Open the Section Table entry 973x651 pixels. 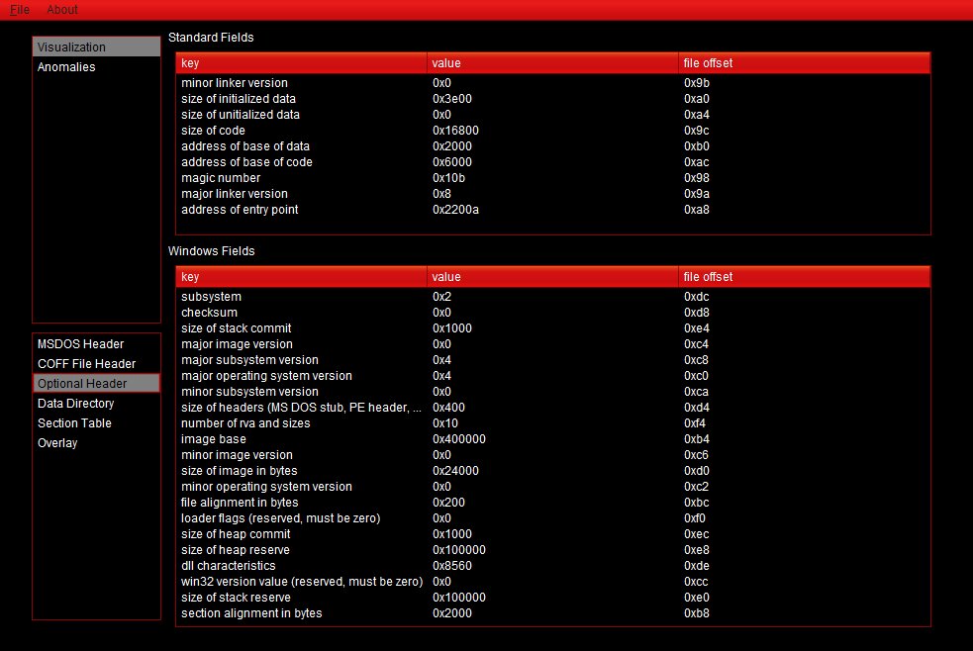(96, 423)
